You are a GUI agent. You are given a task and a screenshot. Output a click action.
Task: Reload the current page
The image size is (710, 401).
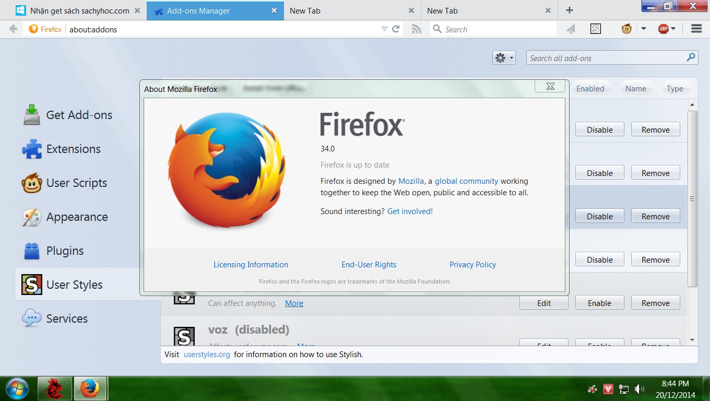(396, 29)
